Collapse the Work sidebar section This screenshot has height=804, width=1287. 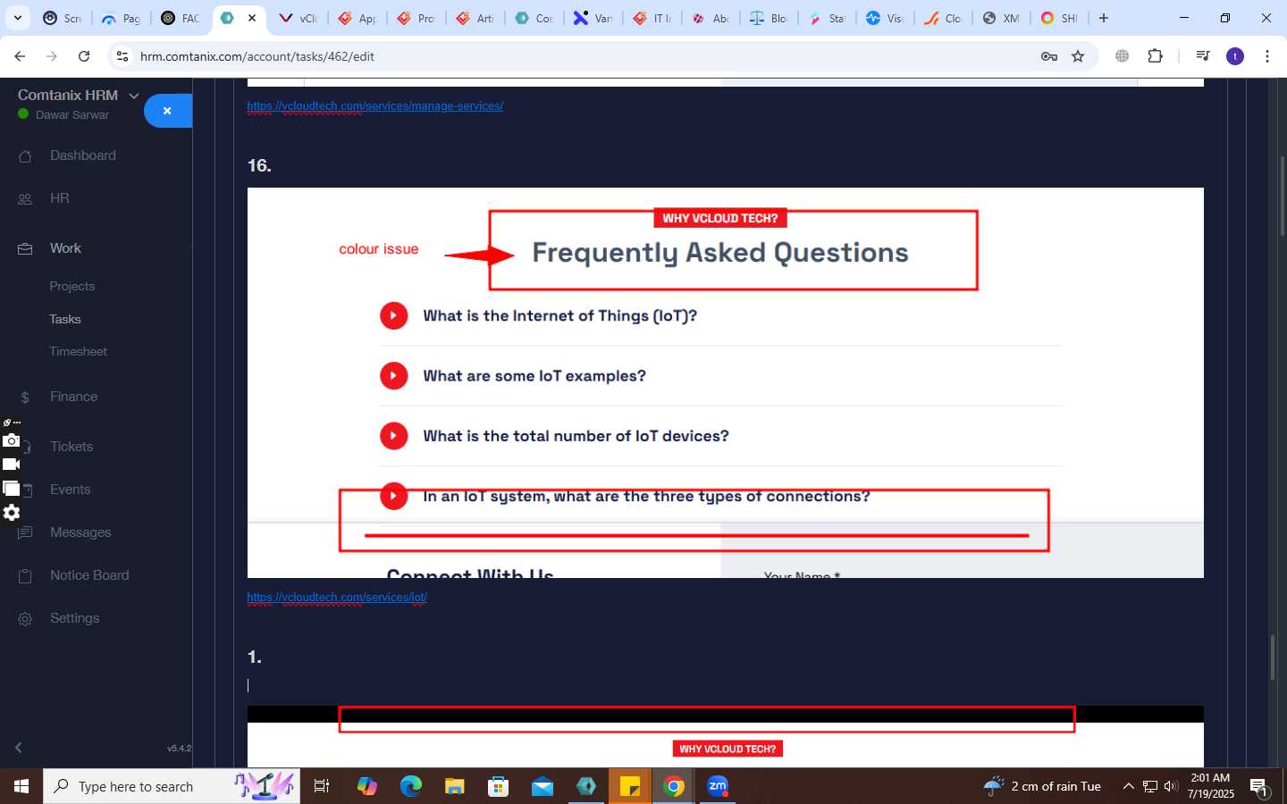(x=65, y=248)
